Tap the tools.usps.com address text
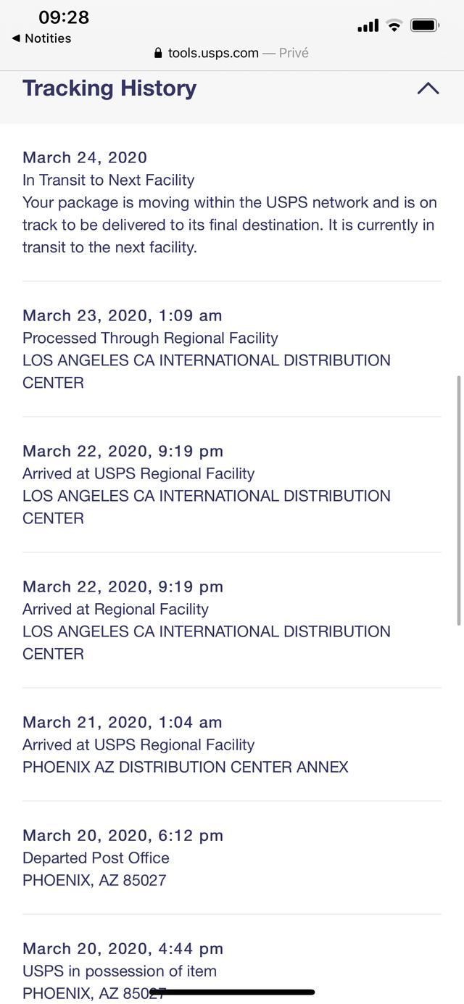This screenshot has height=1004, width=464. tap(213, 53)
